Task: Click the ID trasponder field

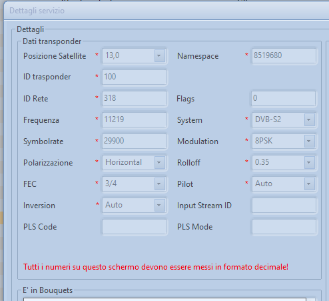Action: click(134, 77)
